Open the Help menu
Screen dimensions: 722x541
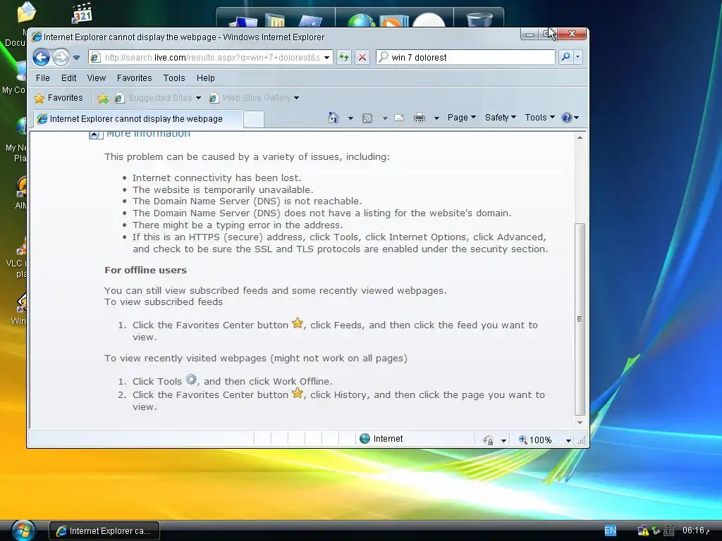(x=205, y=77)
